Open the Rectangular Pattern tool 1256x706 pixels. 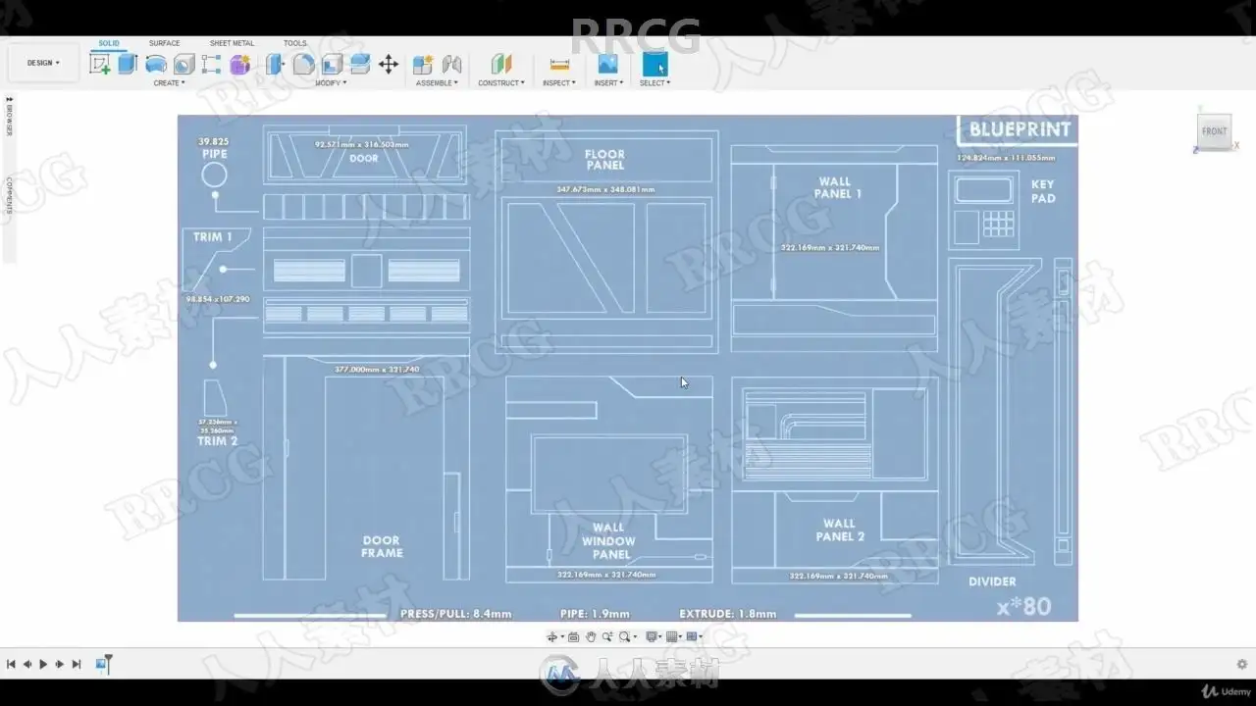click(211, 65)
